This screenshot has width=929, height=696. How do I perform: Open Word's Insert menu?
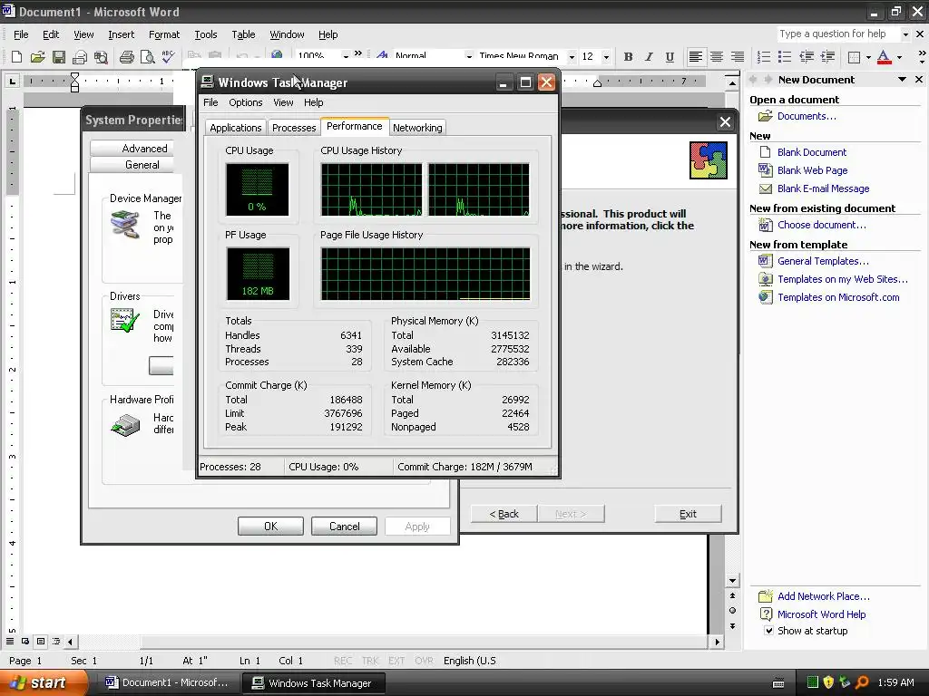121,34
